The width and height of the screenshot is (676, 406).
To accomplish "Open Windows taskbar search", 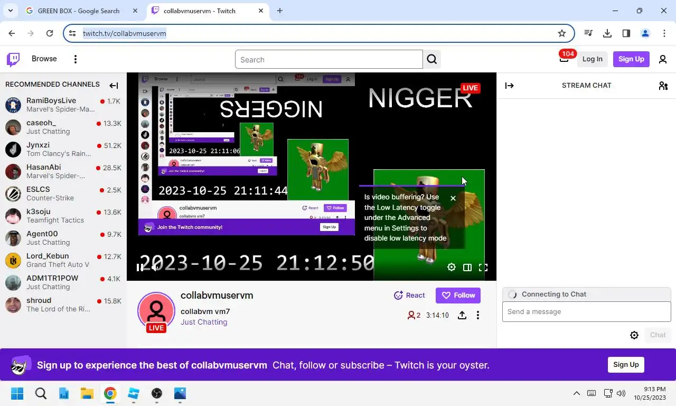I will (41, 393).
